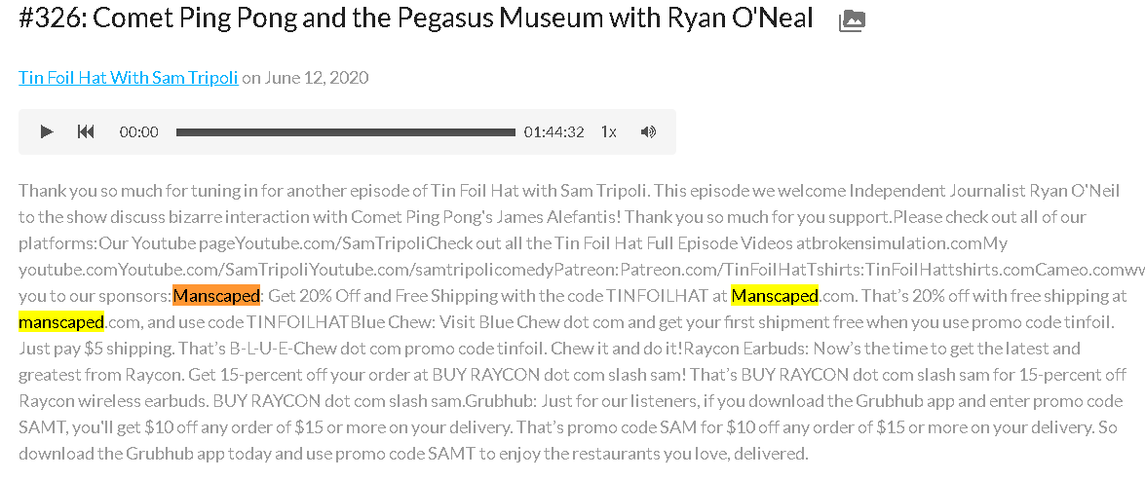Click the skip-to-beginning rewind icon
Viewport: 1145px width, 480px height.
pos(86,132)
